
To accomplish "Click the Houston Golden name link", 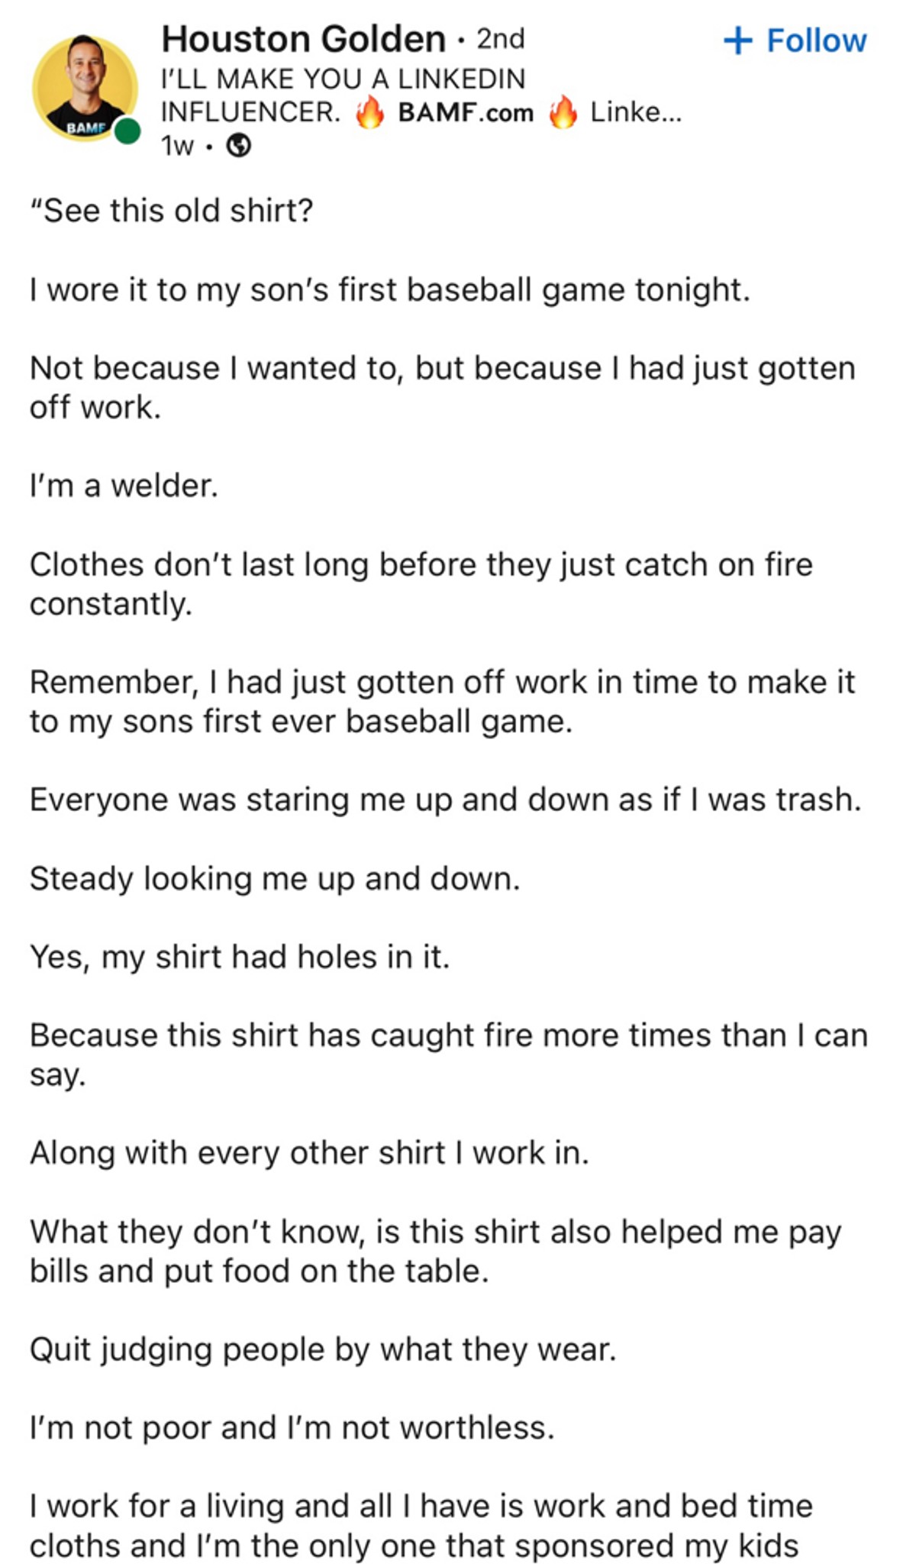I will click(x=303, y=39).
